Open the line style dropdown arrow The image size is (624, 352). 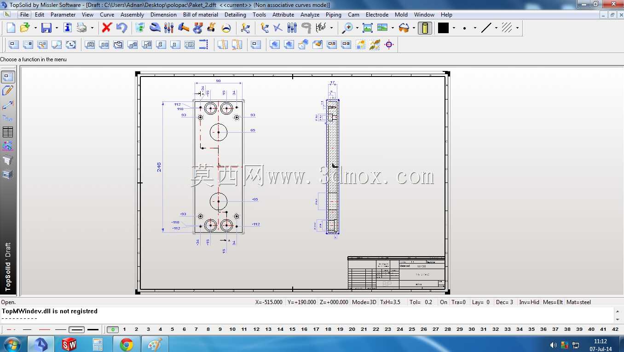click(x=496, y=28)
